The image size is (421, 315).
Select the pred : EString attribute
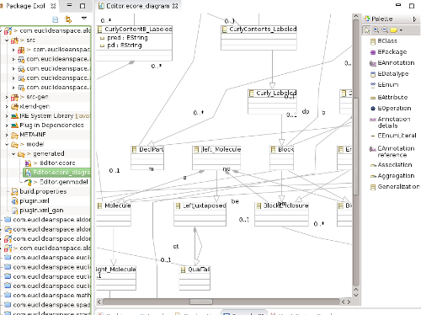coord(124,38)
